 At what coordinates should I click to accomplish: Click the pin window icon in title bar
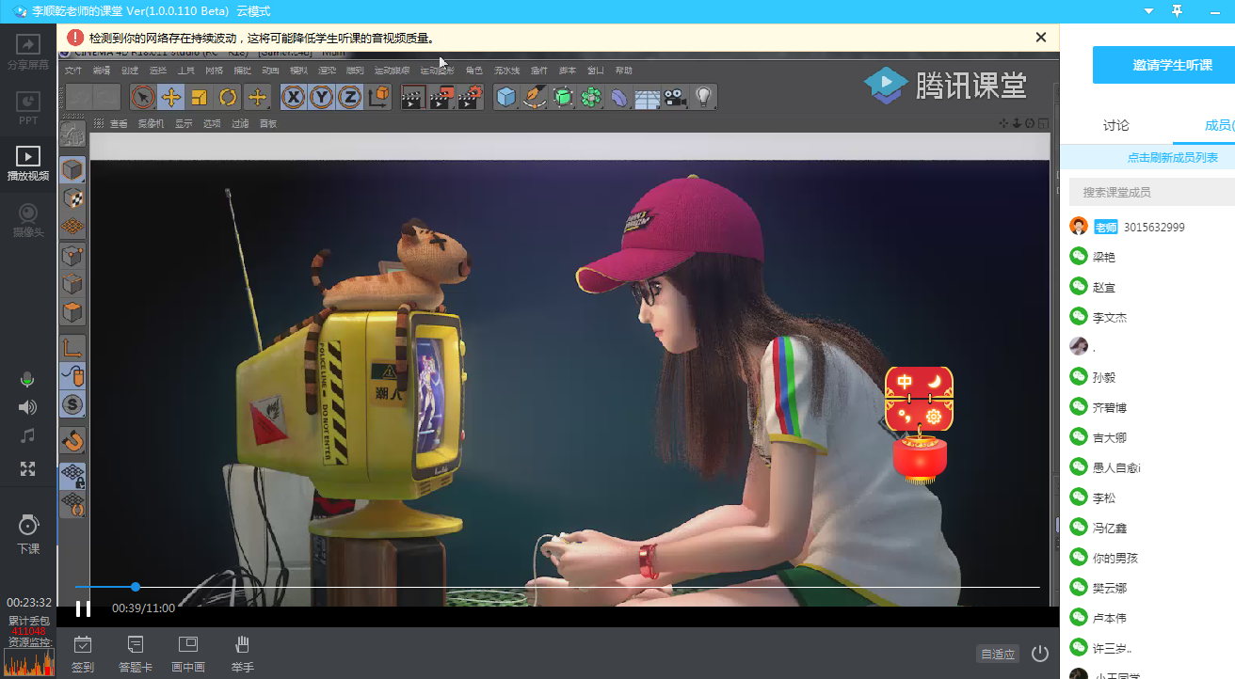1177,10
